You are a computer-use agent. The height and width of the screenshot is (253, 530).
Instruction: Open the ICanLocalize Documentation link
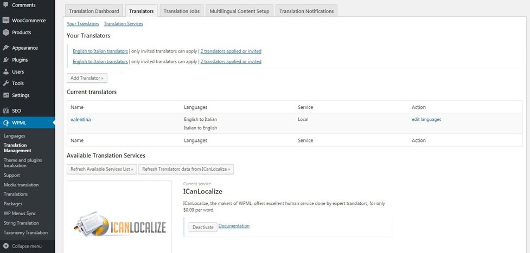[234, 226]
